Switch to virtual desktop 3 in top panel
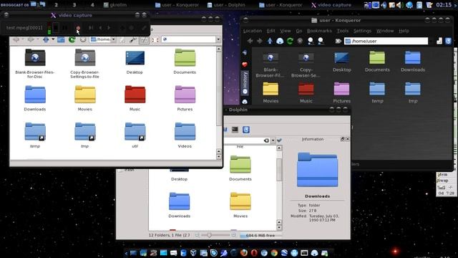This screenshot has height=258, width=458. point(74,5)
